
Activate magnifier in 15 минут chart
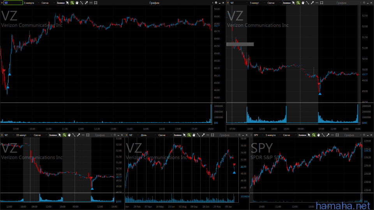[64, 135]
